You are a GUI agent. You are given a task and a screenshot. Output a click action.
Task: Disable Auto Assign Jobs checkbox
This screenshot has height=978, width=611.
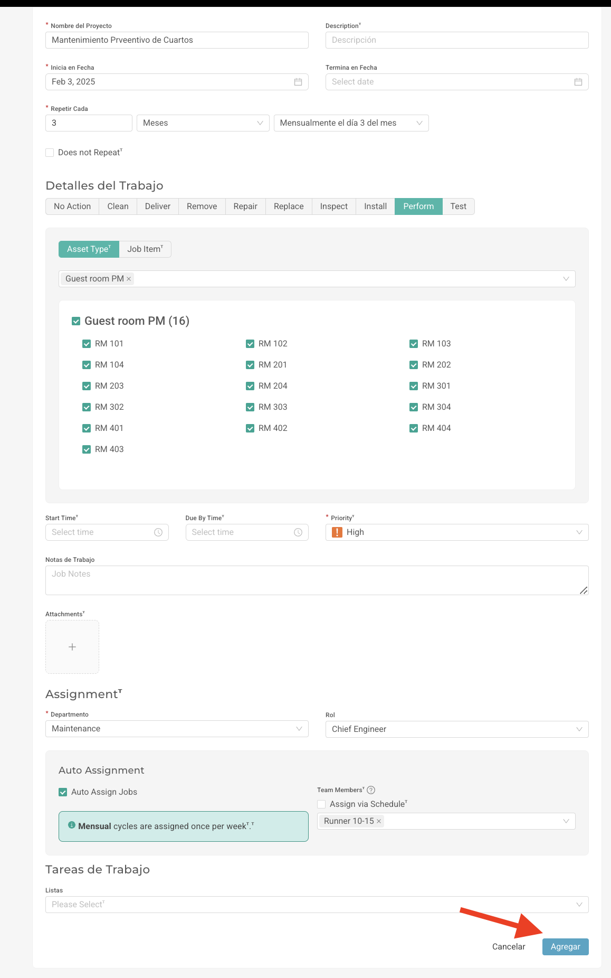click(63, 792)
